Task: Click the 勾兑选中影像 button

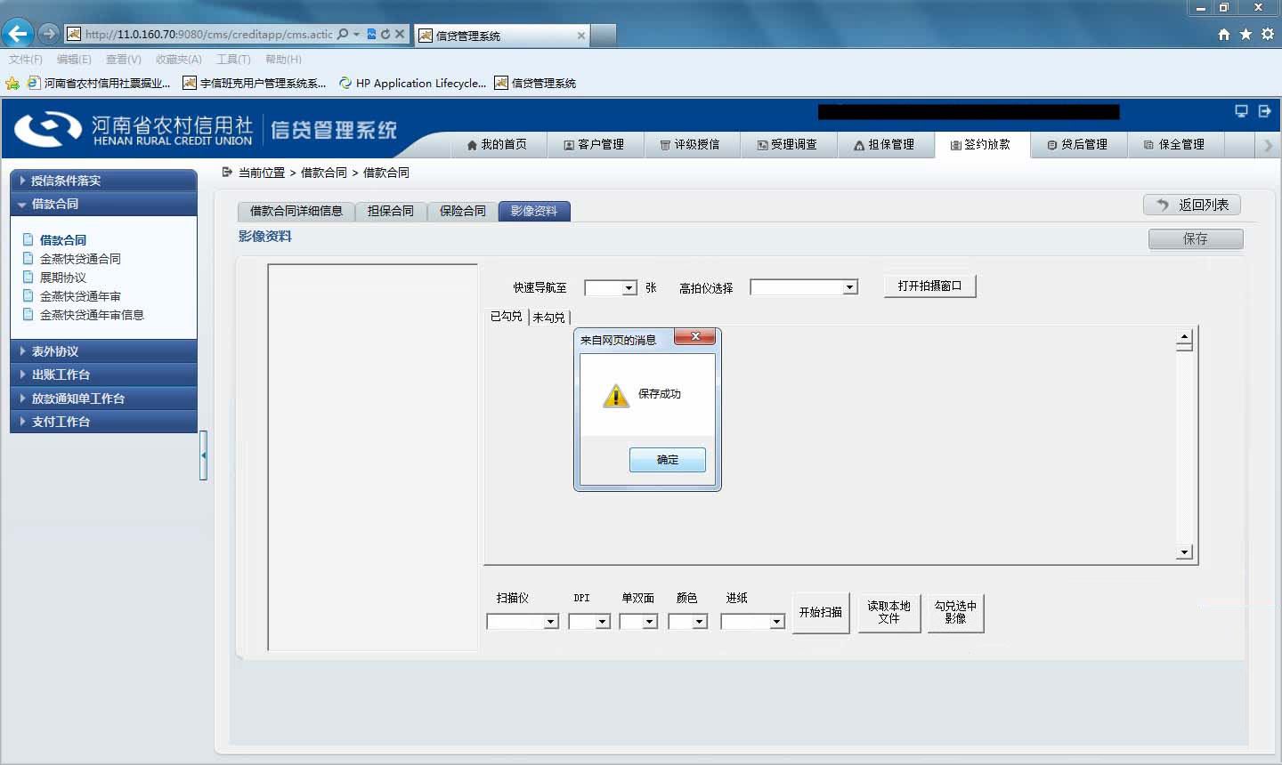Action: (955, 612)
